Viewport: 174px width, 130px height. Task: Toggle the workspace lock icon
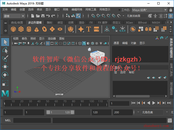pyautogui.click(x=171, y=10)
